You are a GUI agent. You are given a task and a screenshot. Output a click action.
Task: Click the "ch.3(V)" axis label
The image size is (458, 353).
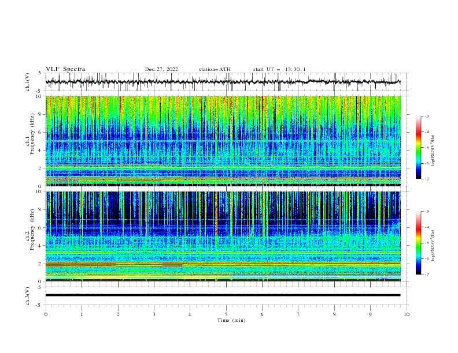28,296
